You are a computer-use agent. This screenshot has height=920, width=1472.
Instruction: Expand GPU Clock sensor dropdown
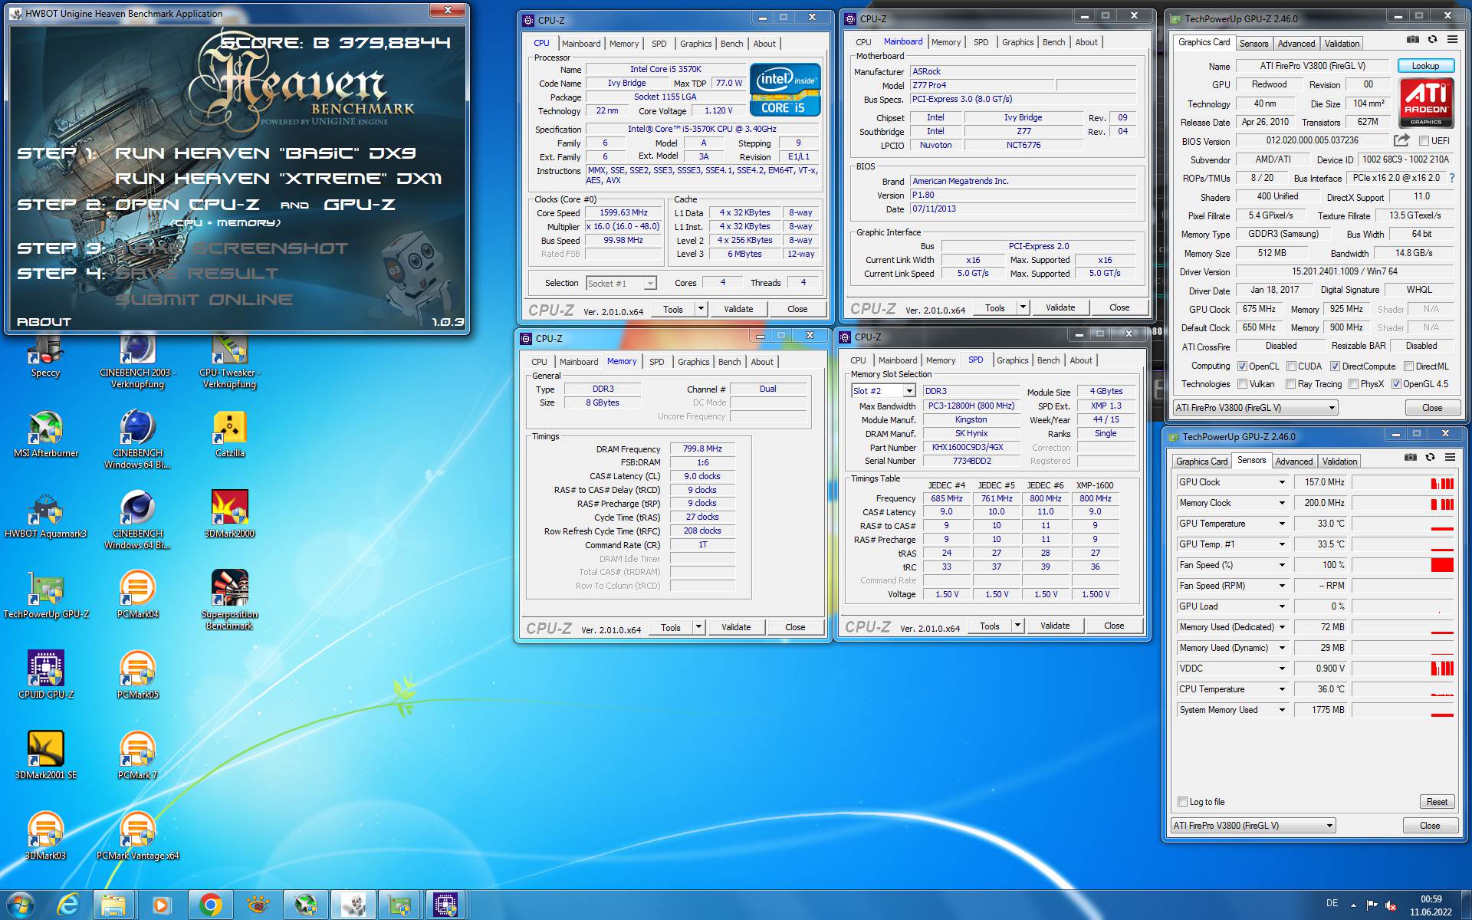[1281, 482]
